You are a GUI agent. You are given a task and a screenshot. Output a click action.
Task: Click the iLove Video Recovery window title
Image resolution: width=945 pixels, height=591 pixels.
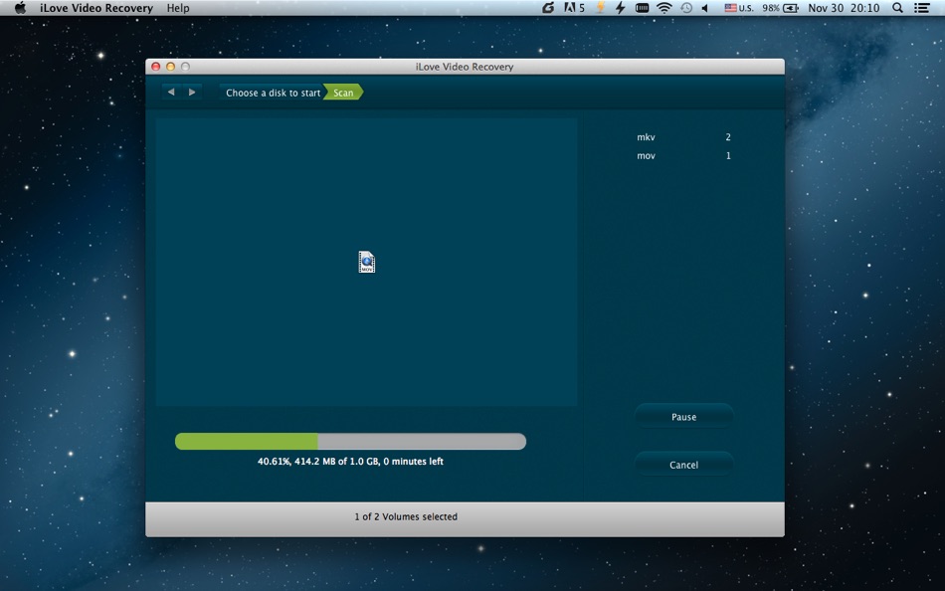click(465, 67)
